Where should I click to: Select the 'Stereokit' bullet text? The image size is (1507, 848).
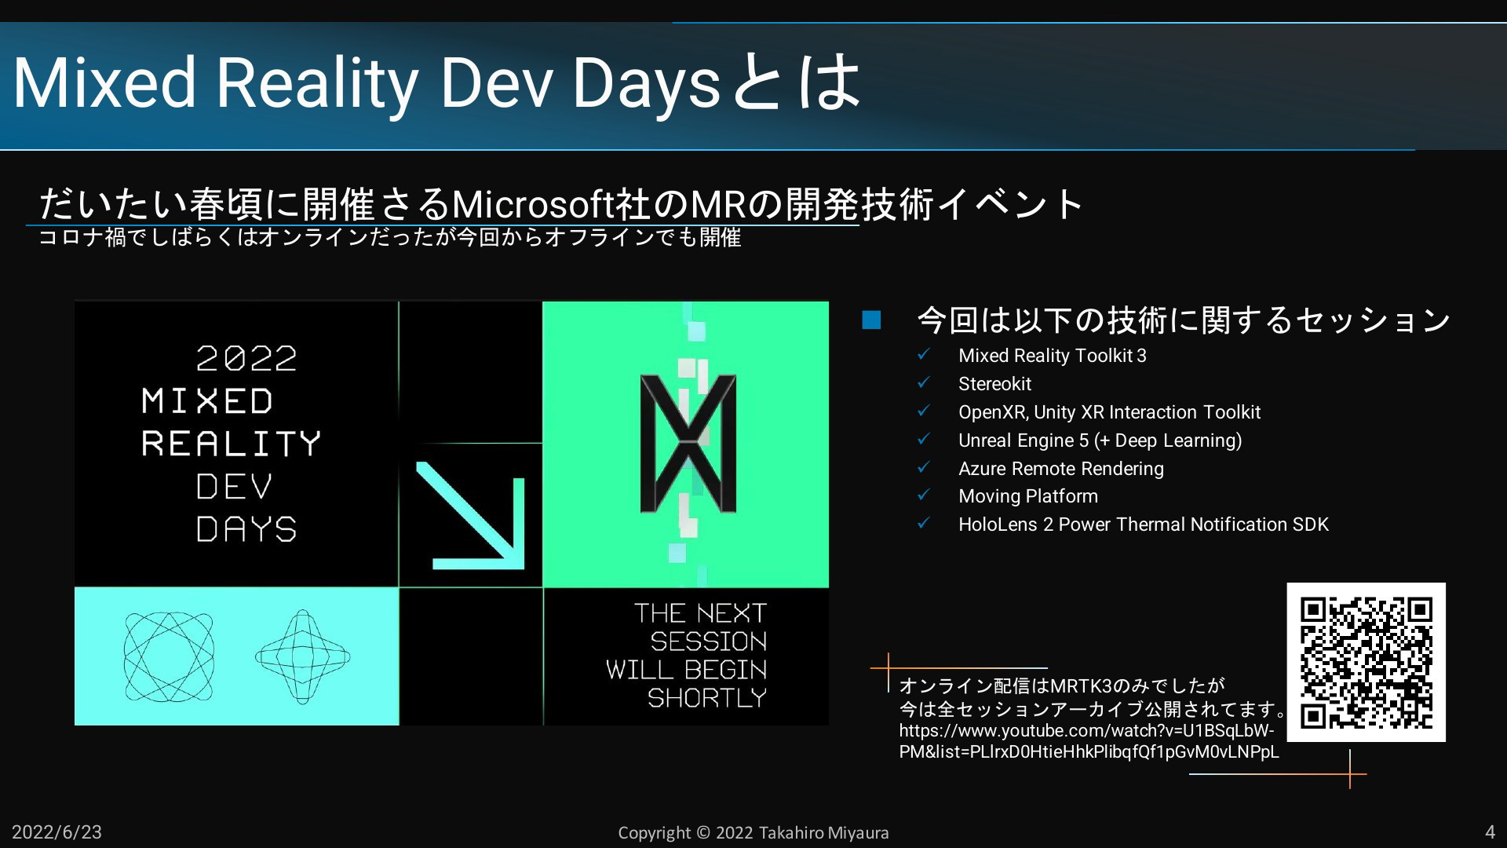(994, 384)
